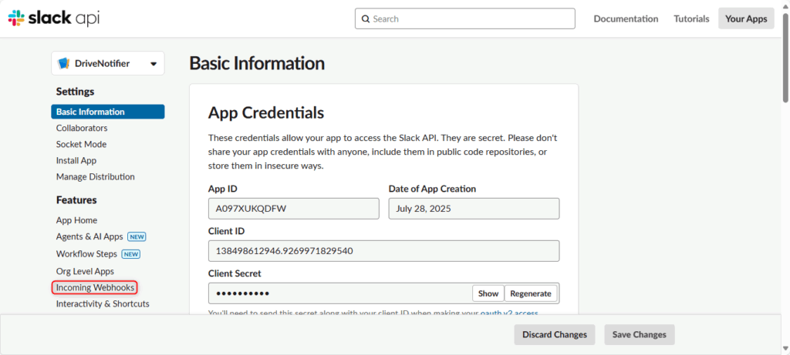Viewport: 790px width, 355px height.
Task: Click the Features section heading
Action: click(76, 199)
